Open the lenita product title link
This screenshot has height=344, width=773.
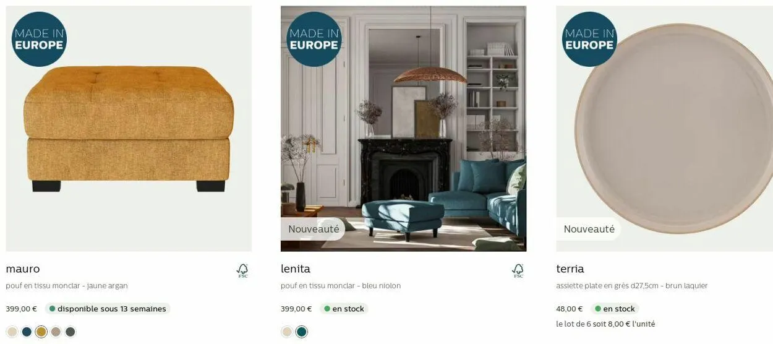pos(296,269)
